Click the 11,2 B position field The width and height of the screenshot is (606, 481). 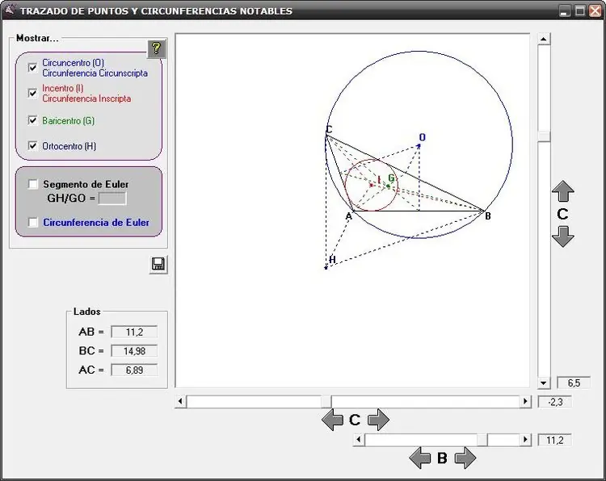tap(554, 440)
